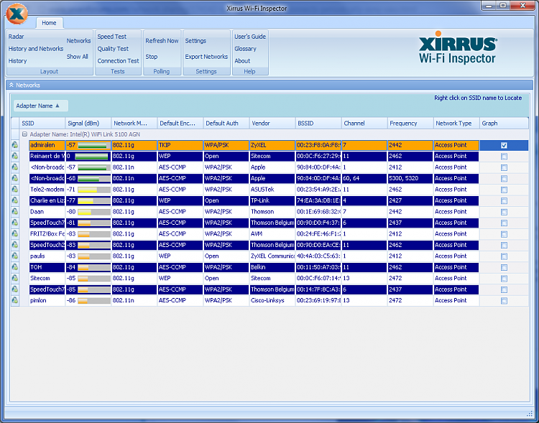This screenshot has height=423, width=539.
Task: Click the network icon beside admiralen row
Action: pos(15,145)
